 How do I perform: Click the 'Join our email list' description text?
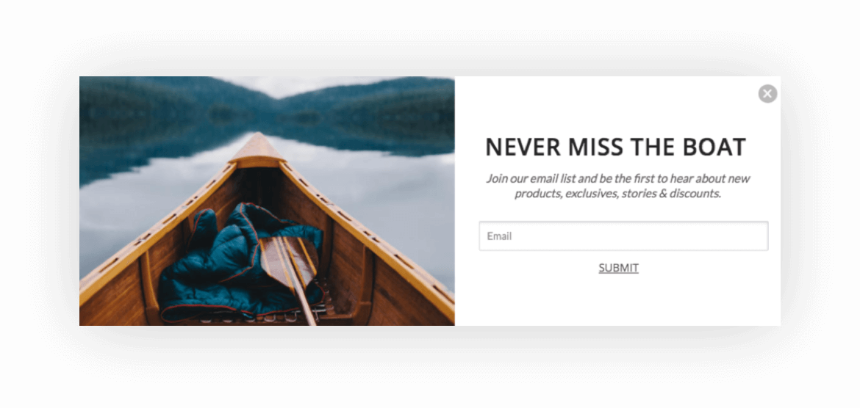tap(617, 186)
